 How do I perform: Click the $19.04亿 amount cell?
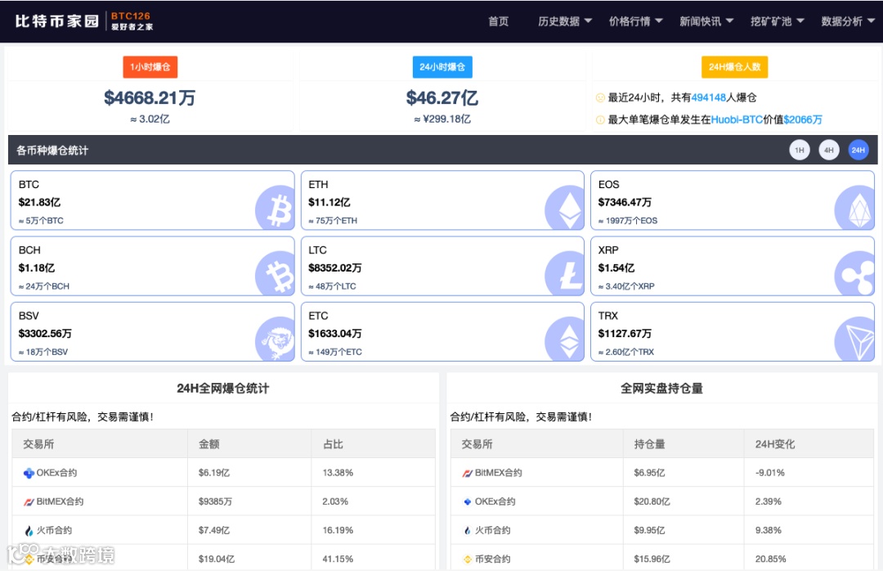pos(216,560)
